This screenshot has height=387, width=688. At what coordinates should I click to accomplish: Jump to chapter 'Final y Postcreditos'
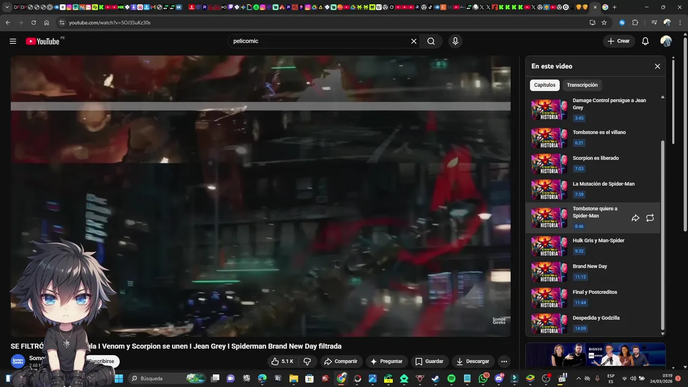tap(594, 298)
